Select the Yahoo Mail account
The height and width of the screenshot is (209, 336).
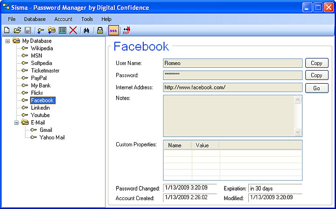pyautogui.click(x=52, y=137)
